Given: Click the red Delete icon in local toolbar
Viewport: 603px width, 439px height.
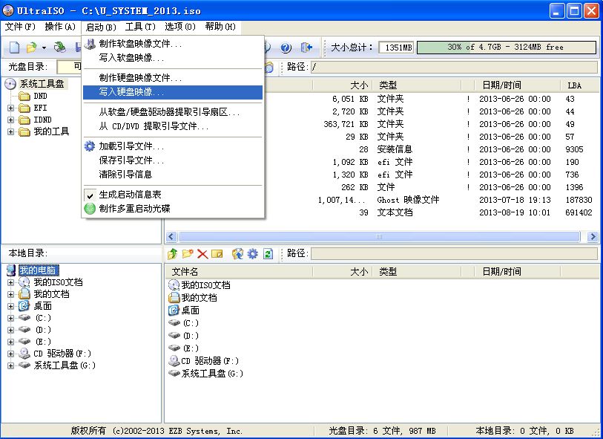Looking at the screenshot, I should (202, 254).
